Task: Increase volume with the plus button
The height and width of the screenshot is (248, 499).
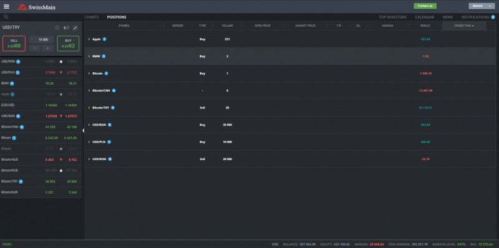Action: click(x=48, y=48)
